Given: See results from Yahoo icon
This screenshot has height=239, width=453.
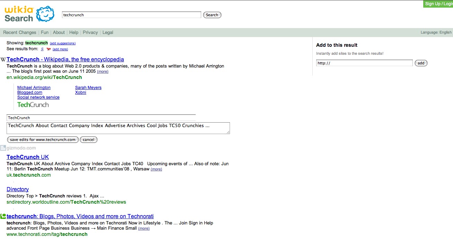Looking at the screenshot, I should (48, 49).
